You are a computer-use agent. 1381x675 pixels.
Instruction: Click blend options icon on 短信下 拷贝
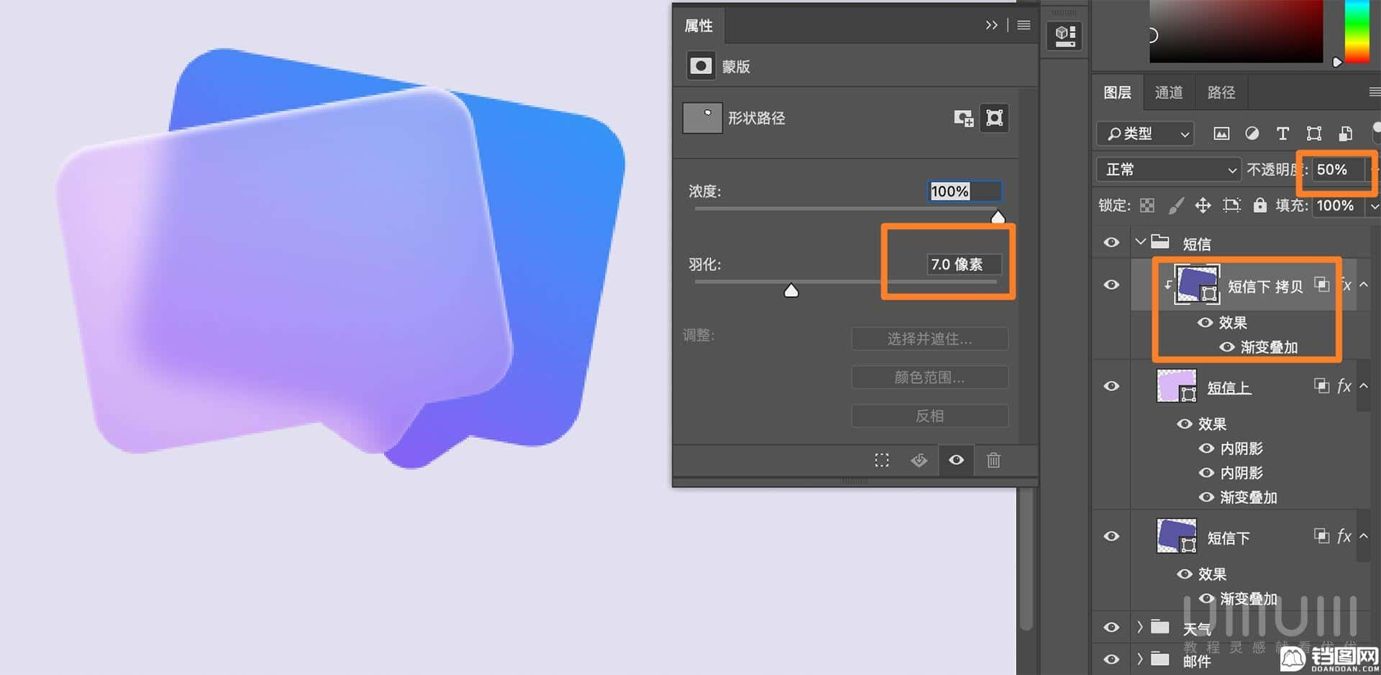point(1322,284)
